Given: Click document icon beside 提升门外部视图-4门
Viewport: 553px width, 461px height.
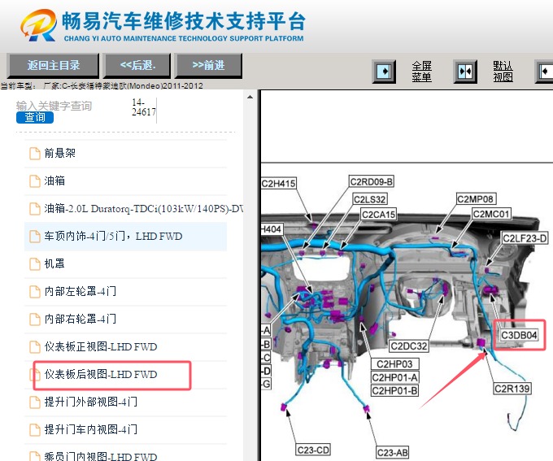Looking at the screenshot, I should pos(34,402).
